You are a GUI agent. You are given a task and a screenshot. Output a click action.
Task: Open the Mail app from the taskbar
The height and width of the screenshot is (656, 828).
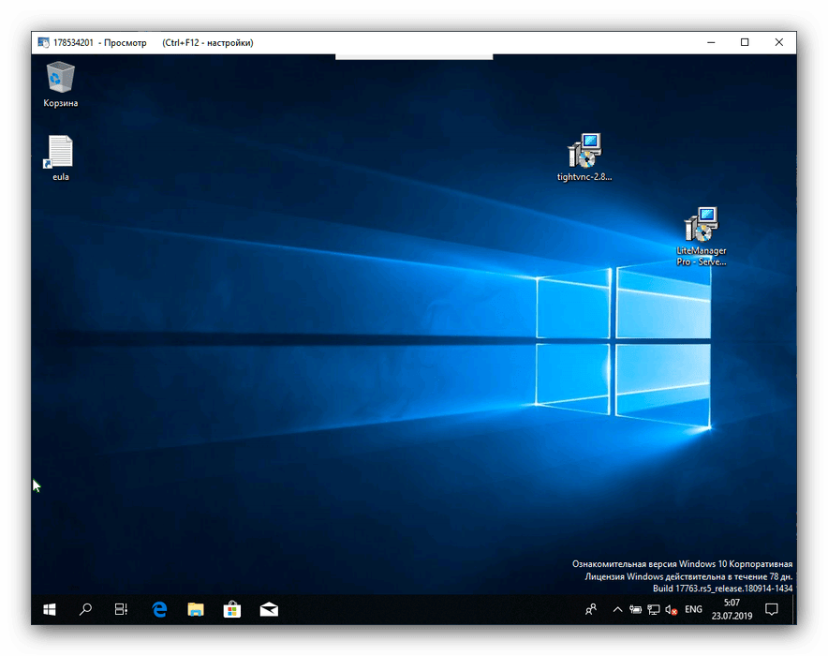[269, 609]
